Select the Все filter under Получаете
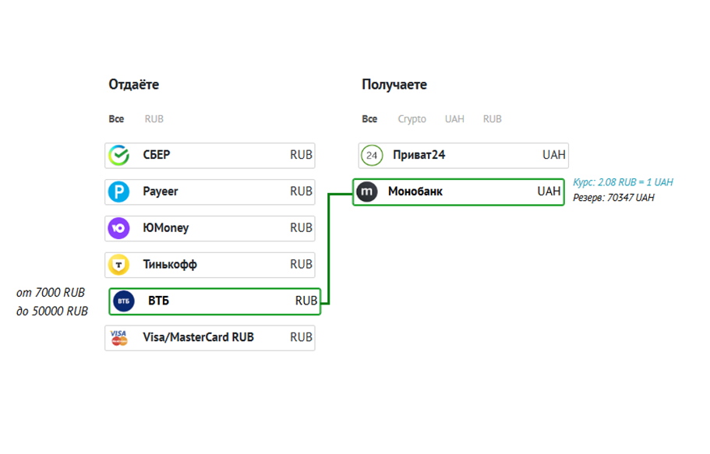710x454 pixels. point(369,119)
